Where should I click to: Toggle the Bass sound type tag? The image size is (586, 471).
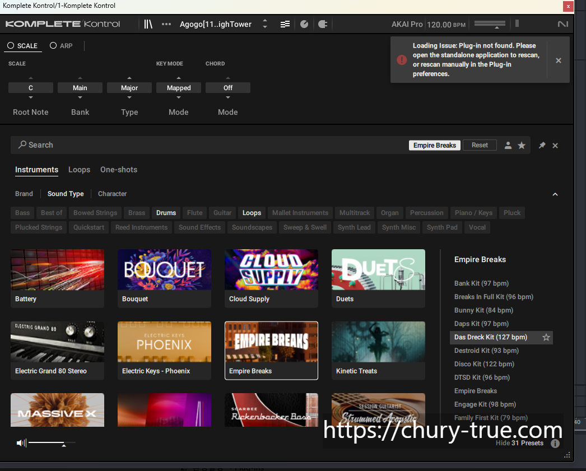pyautogui.click(x=22, y=212)
